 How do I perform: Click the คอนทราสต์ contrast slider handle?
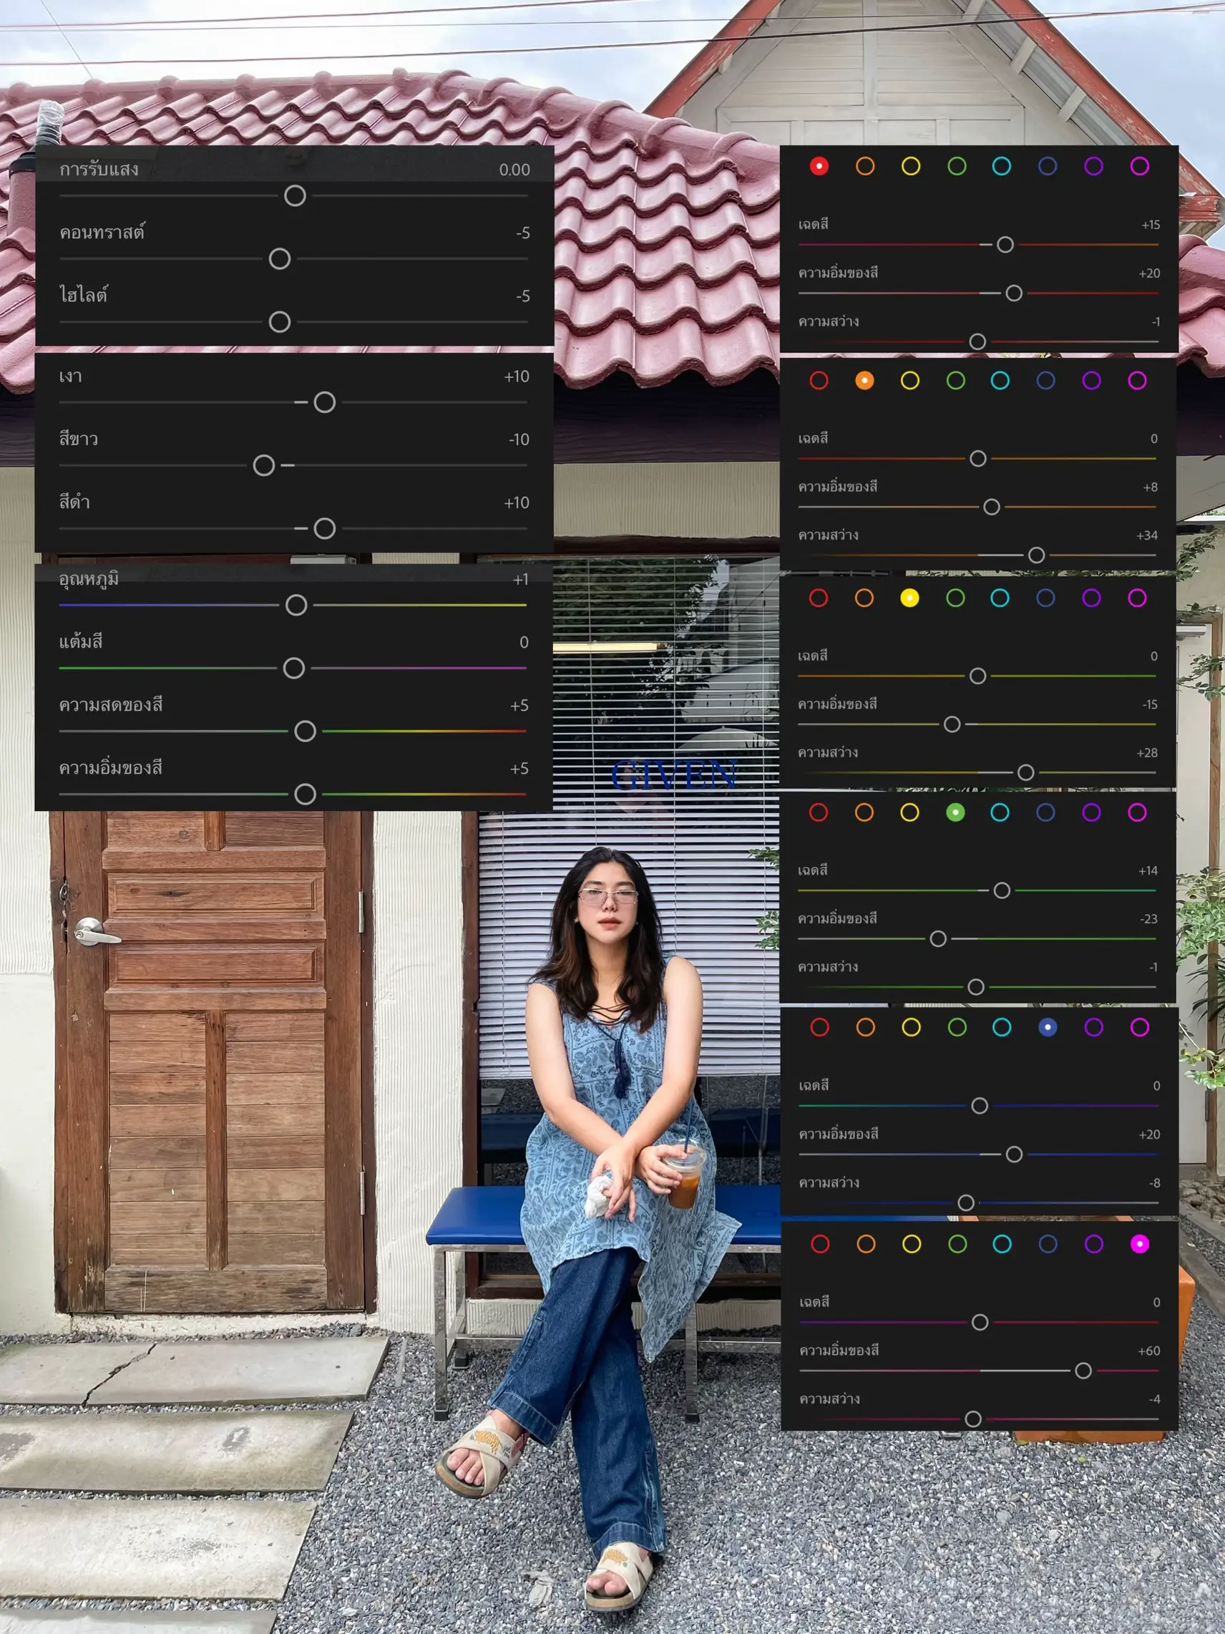click(280, 258)
